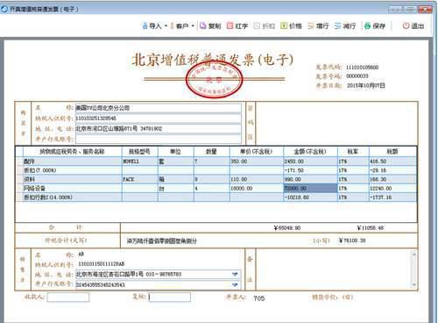Viewport: 438px width, 323px height.
Task: Click the 单价(不含税) column header
Action: [256, 152]
